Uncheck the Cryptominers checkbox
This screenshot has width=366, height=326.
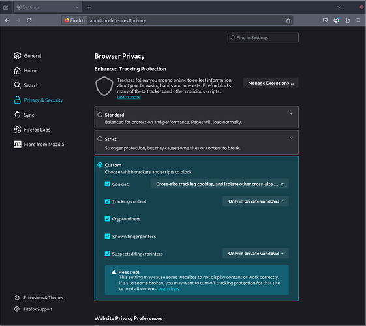coord(108,218)
